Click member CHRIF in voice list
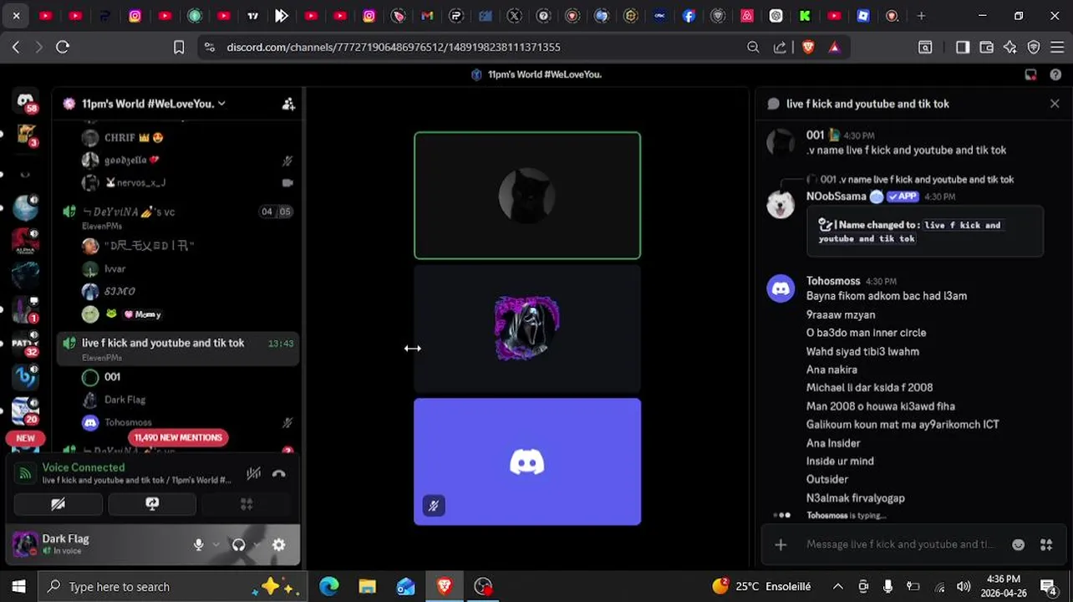Viewport: 1073px width, 602px height. tap(133, 137)
